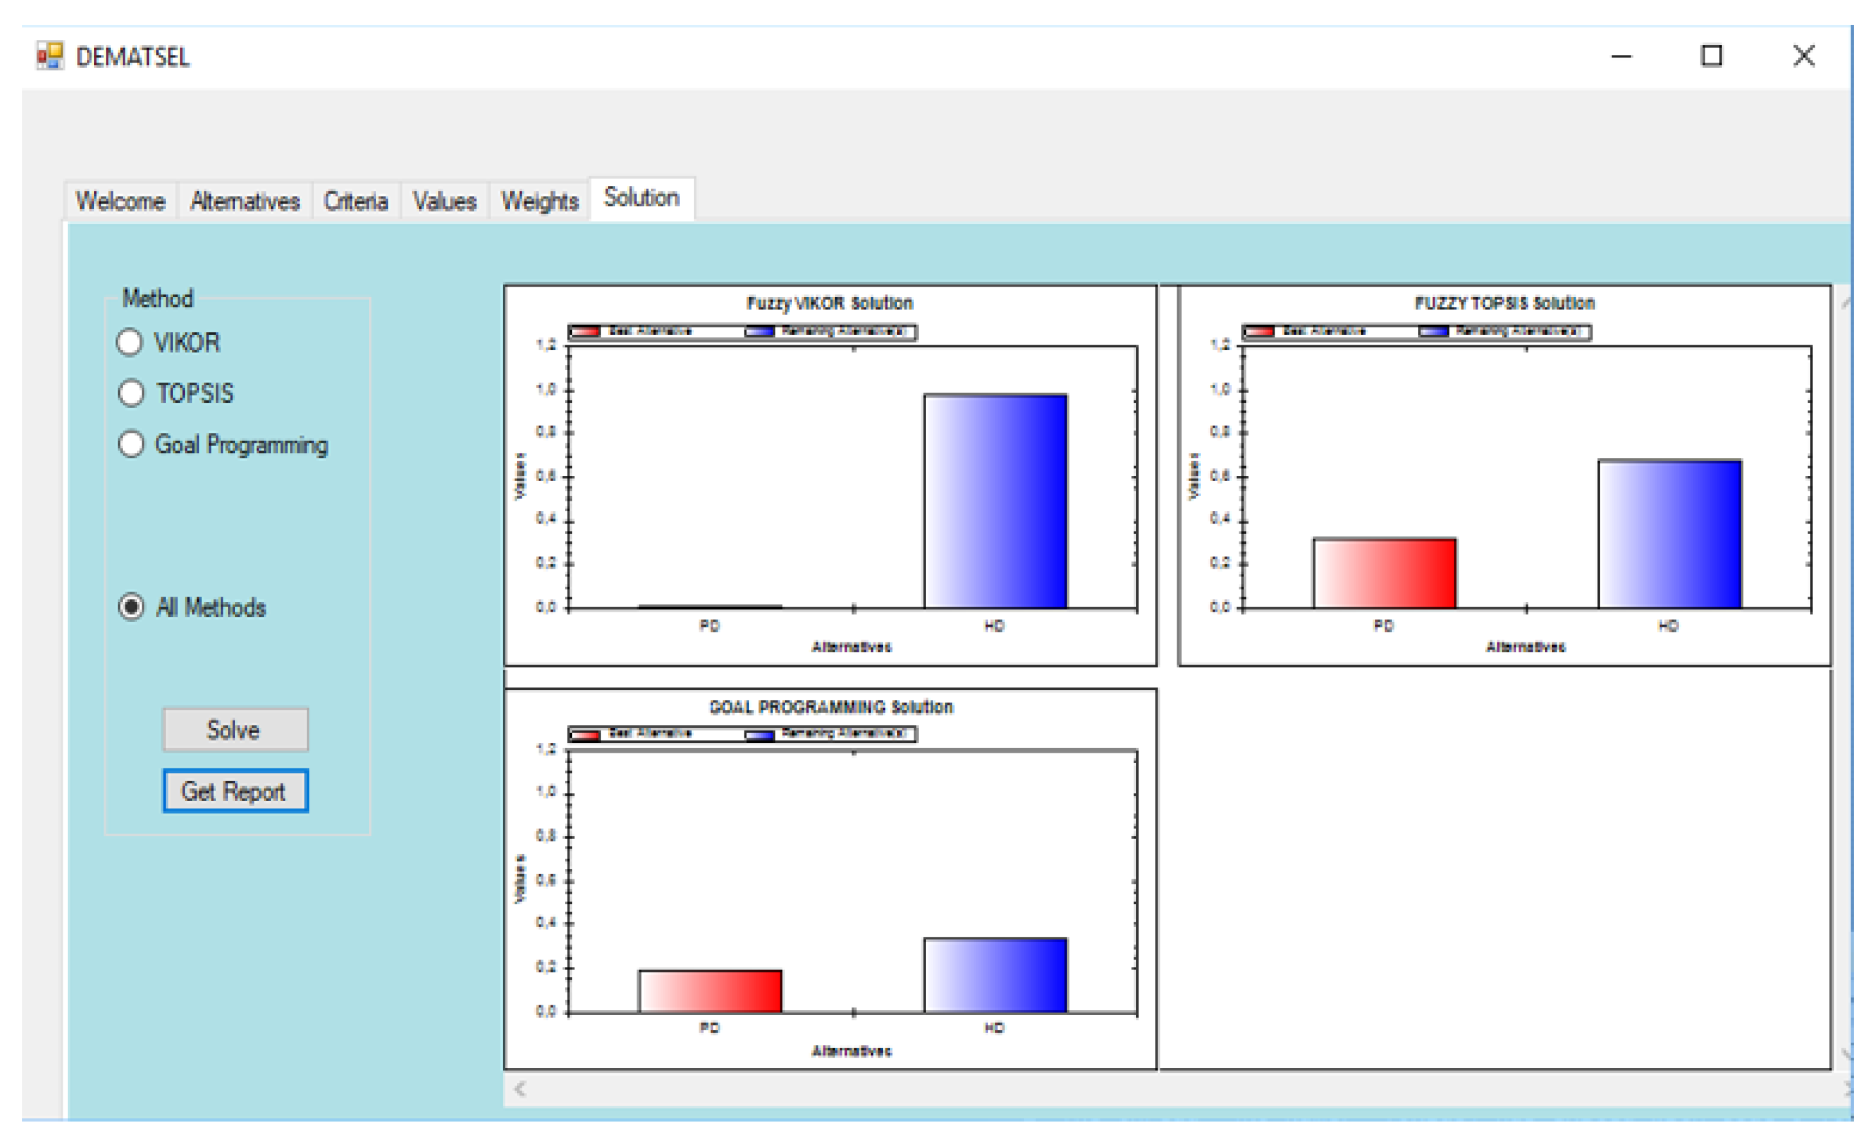Switch to the Weights tab
The width and height of the screenshot is (1876, 1147).
tap(539, 201)
